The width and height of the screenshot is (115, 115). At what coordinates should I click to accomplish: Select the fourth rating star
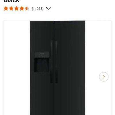(x=22, y=9)
